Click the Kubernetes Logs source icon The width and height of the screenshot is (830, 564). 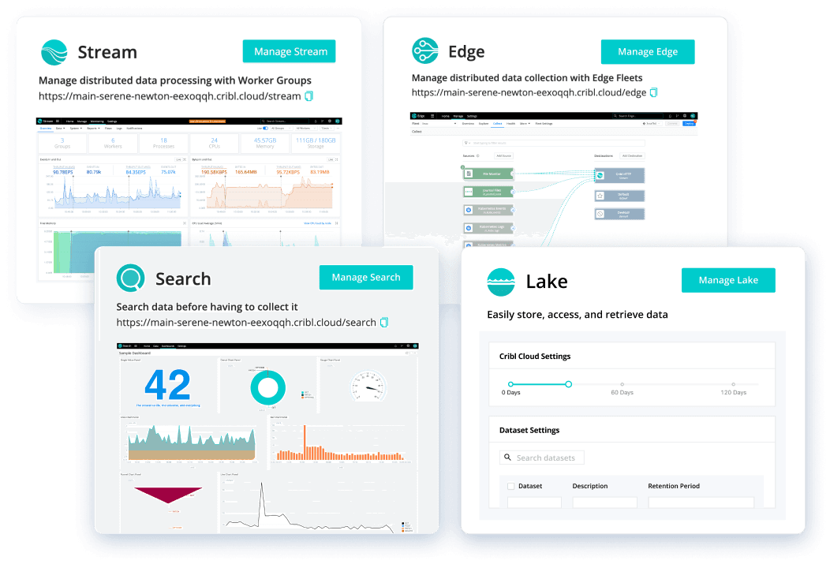pos(469,228)
